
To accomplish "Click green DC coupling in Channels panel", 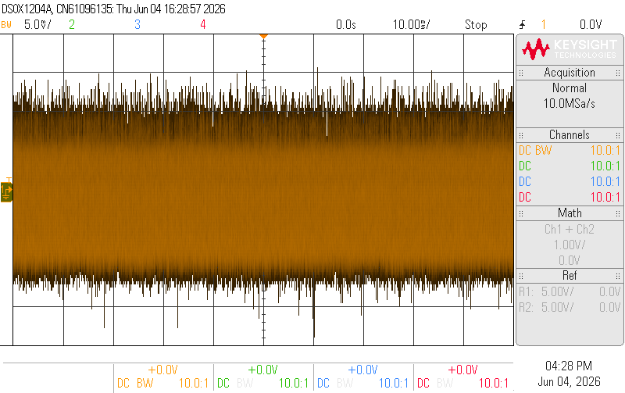I will [x=525, y=166].
